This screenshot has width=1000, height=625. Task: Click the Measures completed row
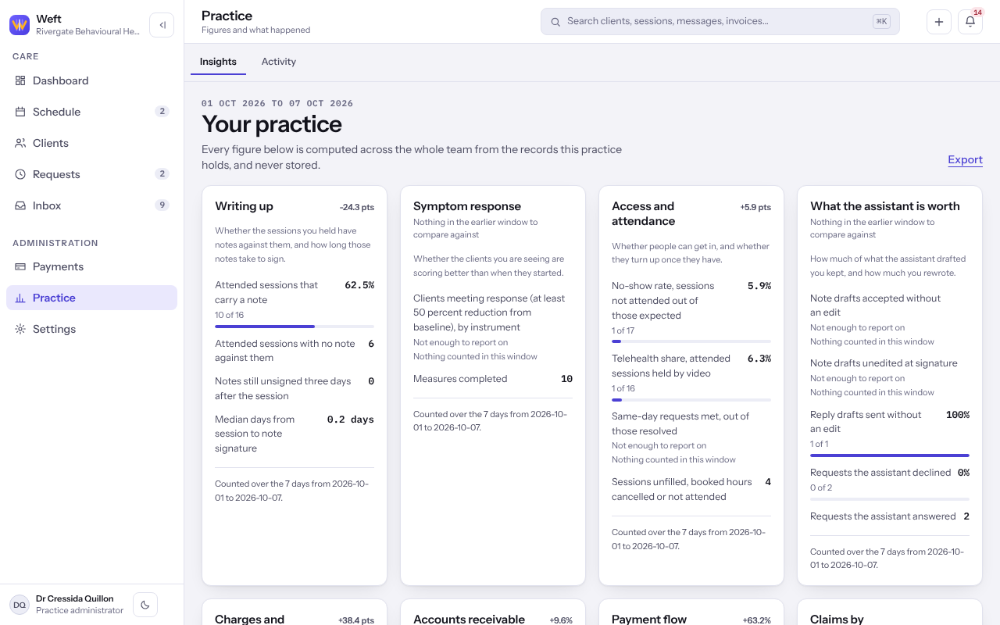click(493, 379)
